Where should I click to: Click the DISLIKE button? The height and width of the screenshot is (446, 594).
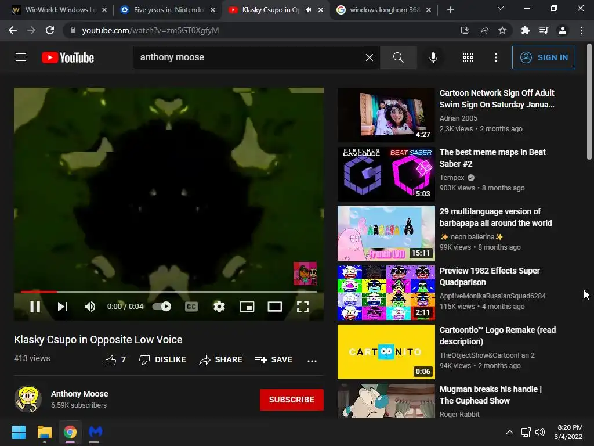(x=162, y=359)
